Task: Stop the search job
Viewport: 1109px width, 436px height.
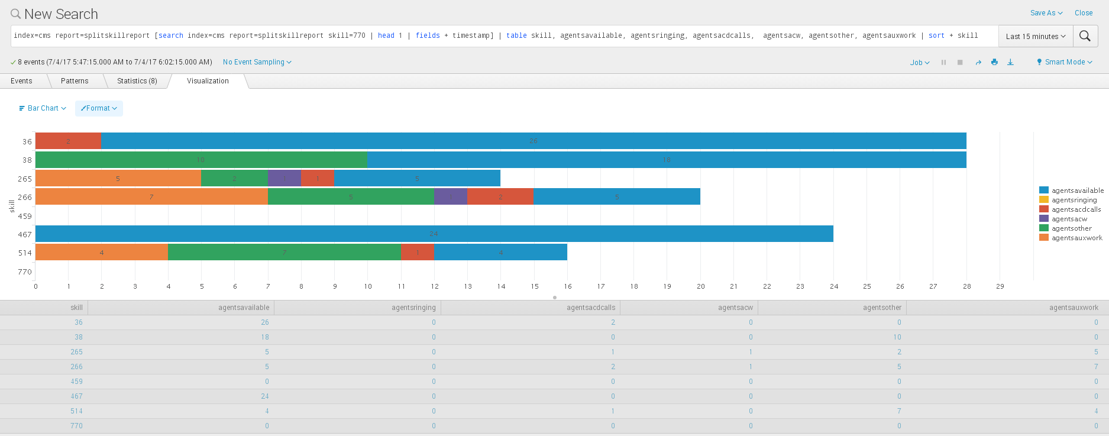Action: tap(960, 62)
